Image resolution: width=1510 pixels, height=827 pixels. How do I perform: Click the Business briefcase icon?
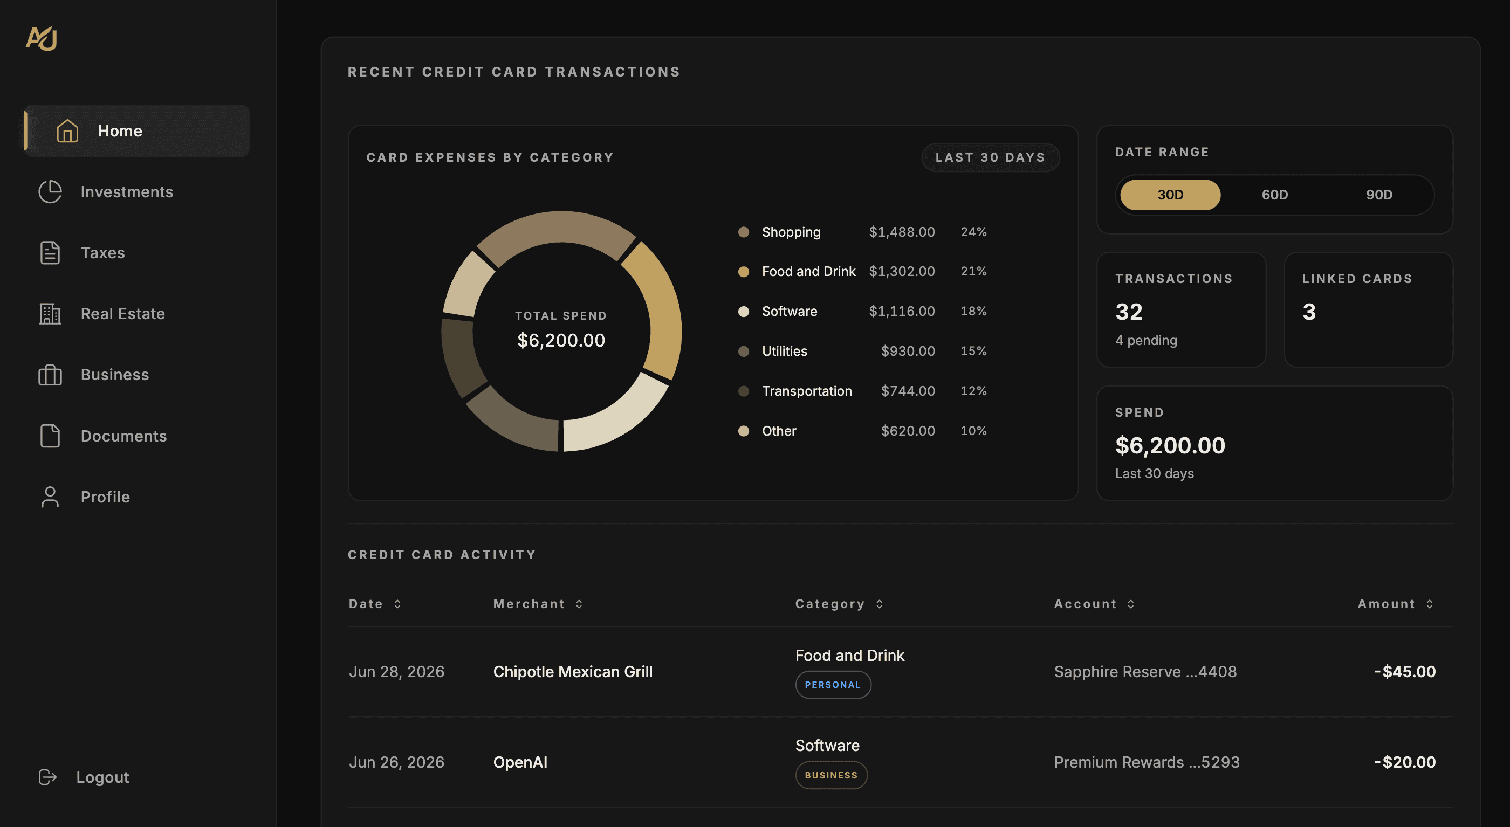[50, 375]
